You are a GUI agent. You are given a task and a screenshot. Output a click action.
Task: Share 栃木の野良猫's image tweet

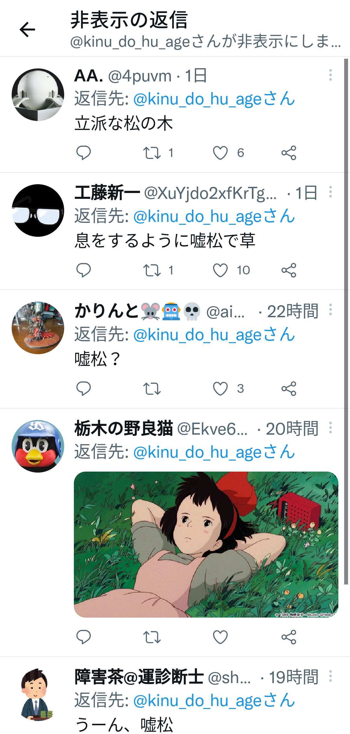tap(289, 637)
